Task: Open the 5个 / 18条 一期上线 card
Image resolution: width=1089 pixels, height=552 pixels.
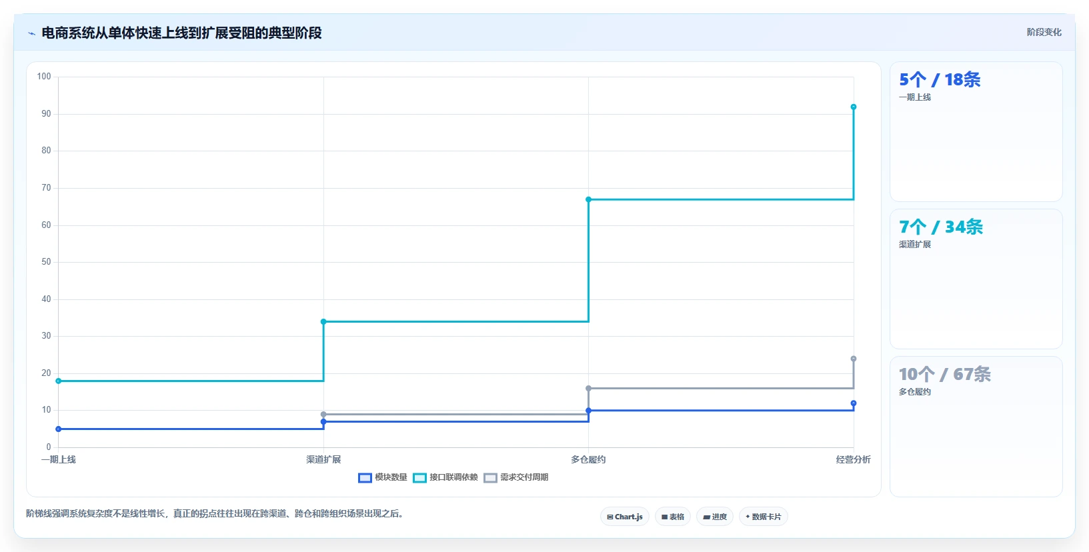Action: point(976,132)
